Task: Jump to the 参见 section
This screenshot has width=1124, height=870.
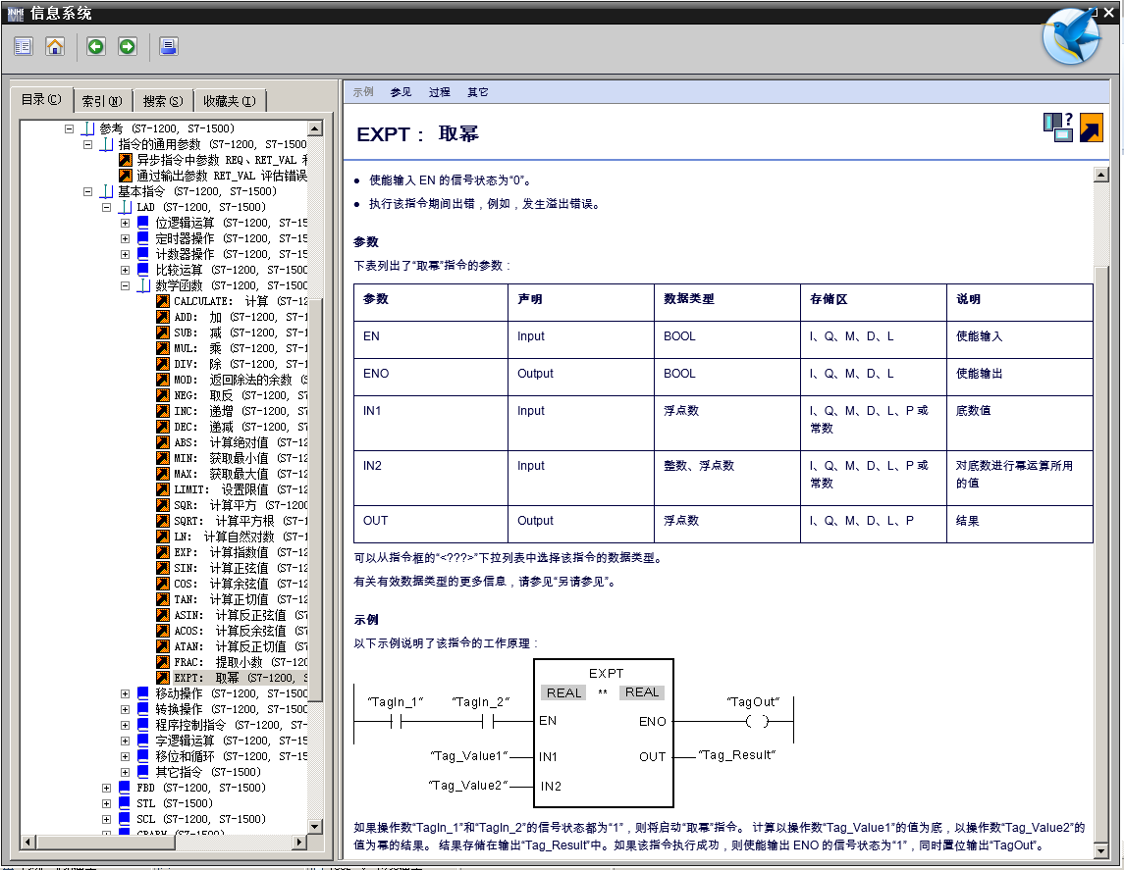Action: click(401, 92)
